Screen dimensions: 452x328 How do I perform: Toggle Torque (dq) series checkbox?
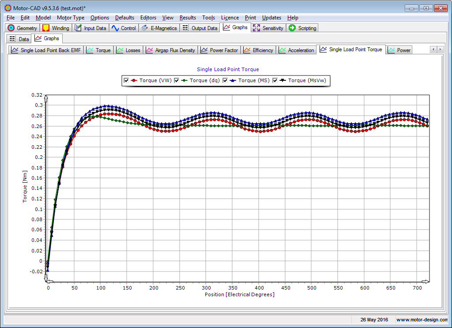pos(177,80)
